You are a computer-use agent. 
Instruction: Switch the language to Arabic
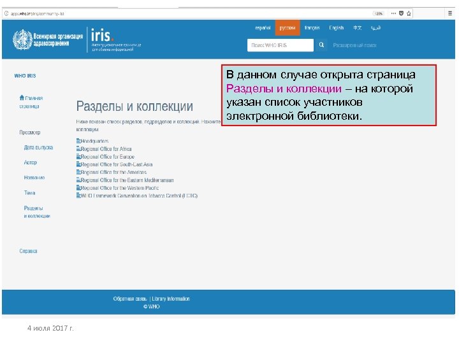click(x=375, y=28)
